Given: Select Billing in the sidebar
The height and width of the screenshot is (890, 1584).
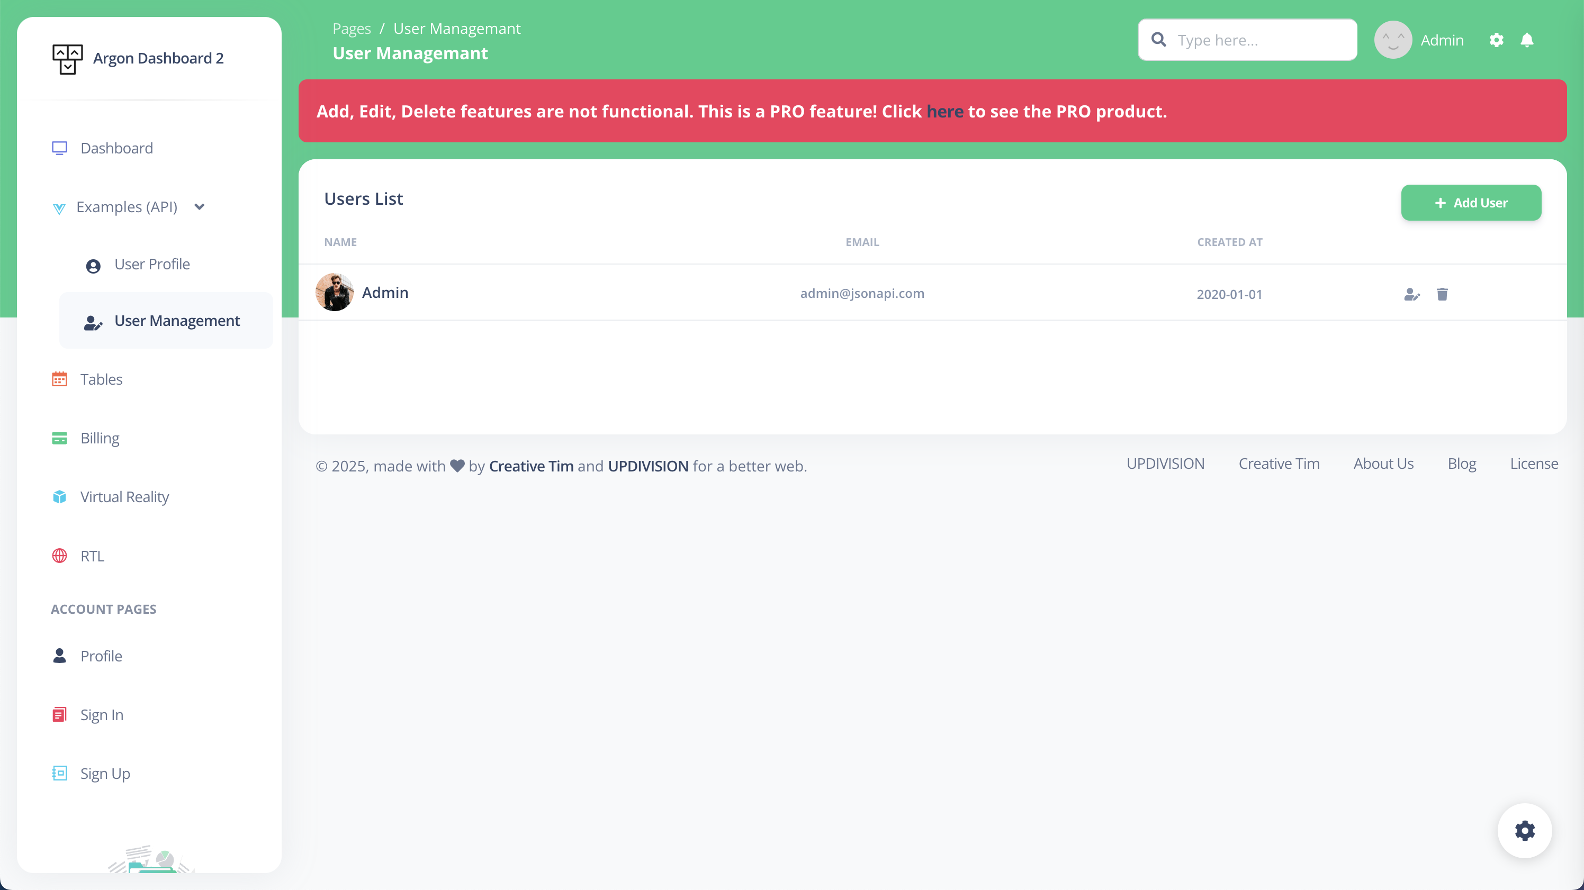Looking at the screenshot, I should (x=100, y=438).
